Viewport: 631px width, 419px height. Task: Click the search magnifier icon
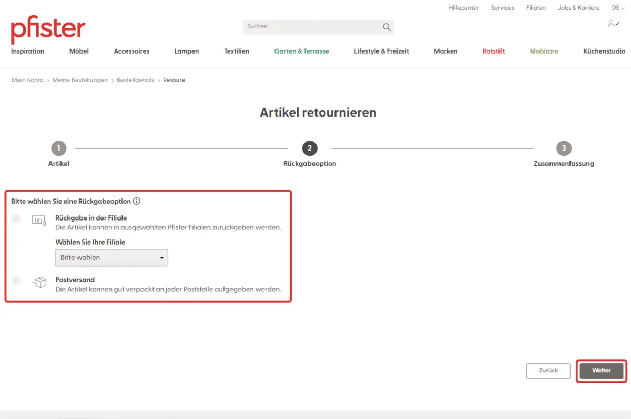386,27
